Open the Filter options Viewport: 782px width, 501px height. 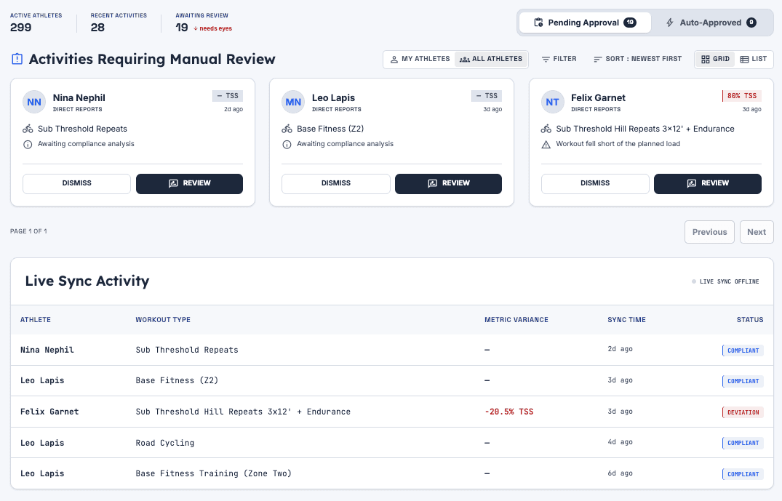(559, 59)
